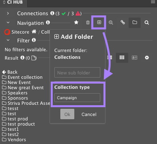Click the "Collections" current folder name
The width and height of the screenshot is (157, 144).
[68, 57]
